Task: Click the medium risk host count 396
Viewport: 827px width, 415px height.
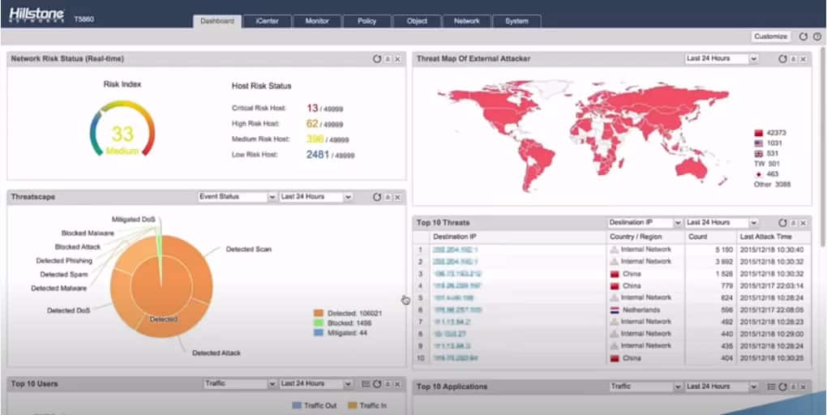Action: [x=315, y=139]
